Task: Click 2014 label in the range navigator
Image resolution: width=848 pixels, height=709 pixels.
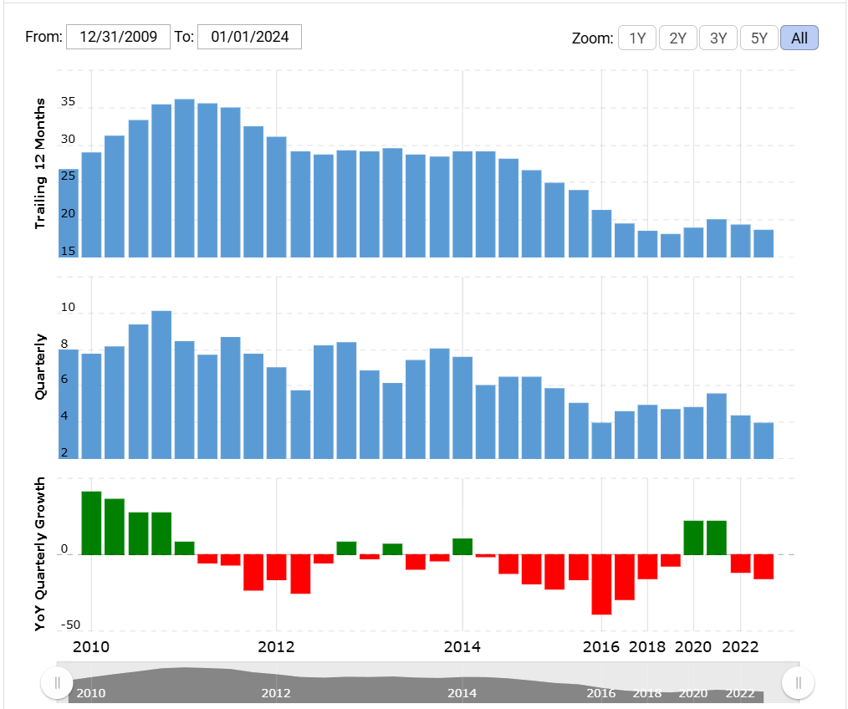Action: pos(462,693)
